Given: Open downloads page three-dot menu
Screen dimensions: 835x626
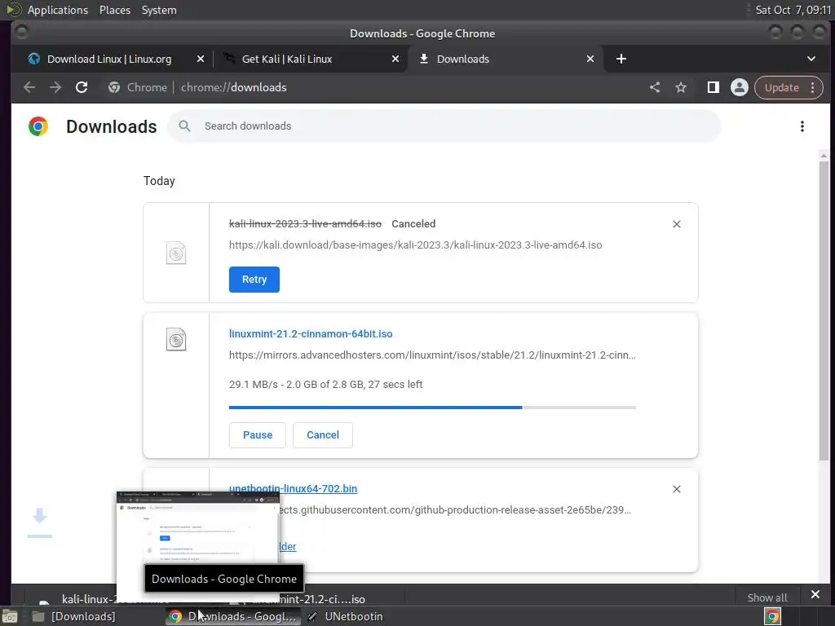Looking at the screenshot, I should (802, 126).
